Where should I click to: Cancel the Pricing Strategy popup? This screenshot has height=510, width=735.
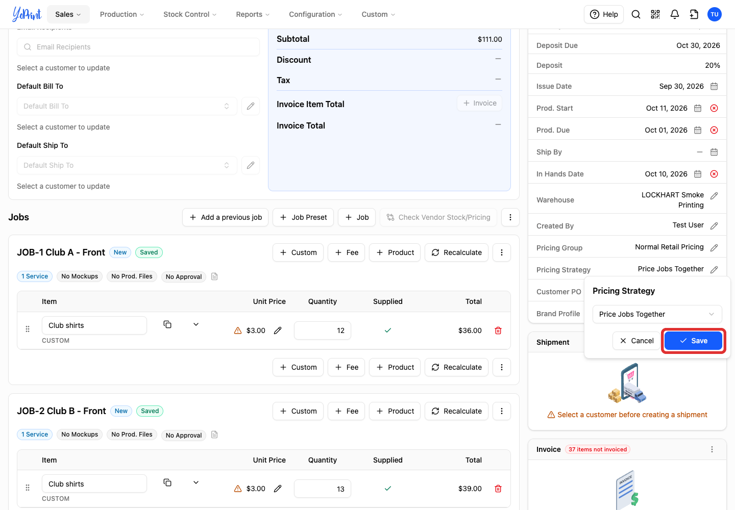tap(636, 341)
